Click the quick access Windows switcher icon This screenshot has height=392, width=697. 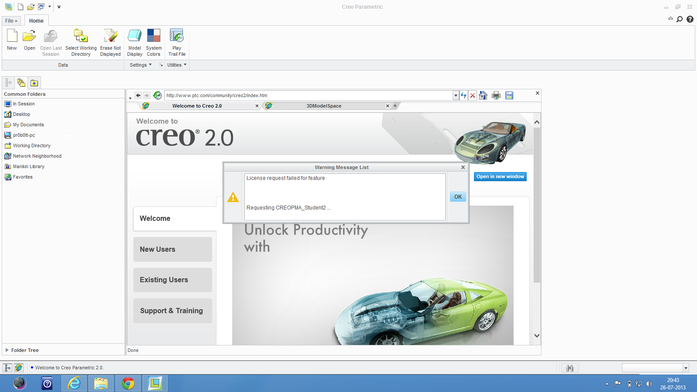(x=41, y=7)
